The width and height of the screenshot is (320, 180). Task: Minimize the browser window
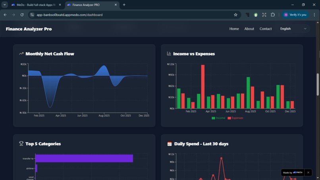tap(293, 5)
